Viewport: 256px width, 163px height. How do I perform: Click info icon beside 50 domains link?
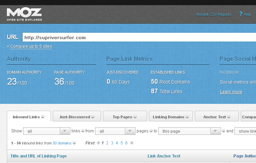74,143
